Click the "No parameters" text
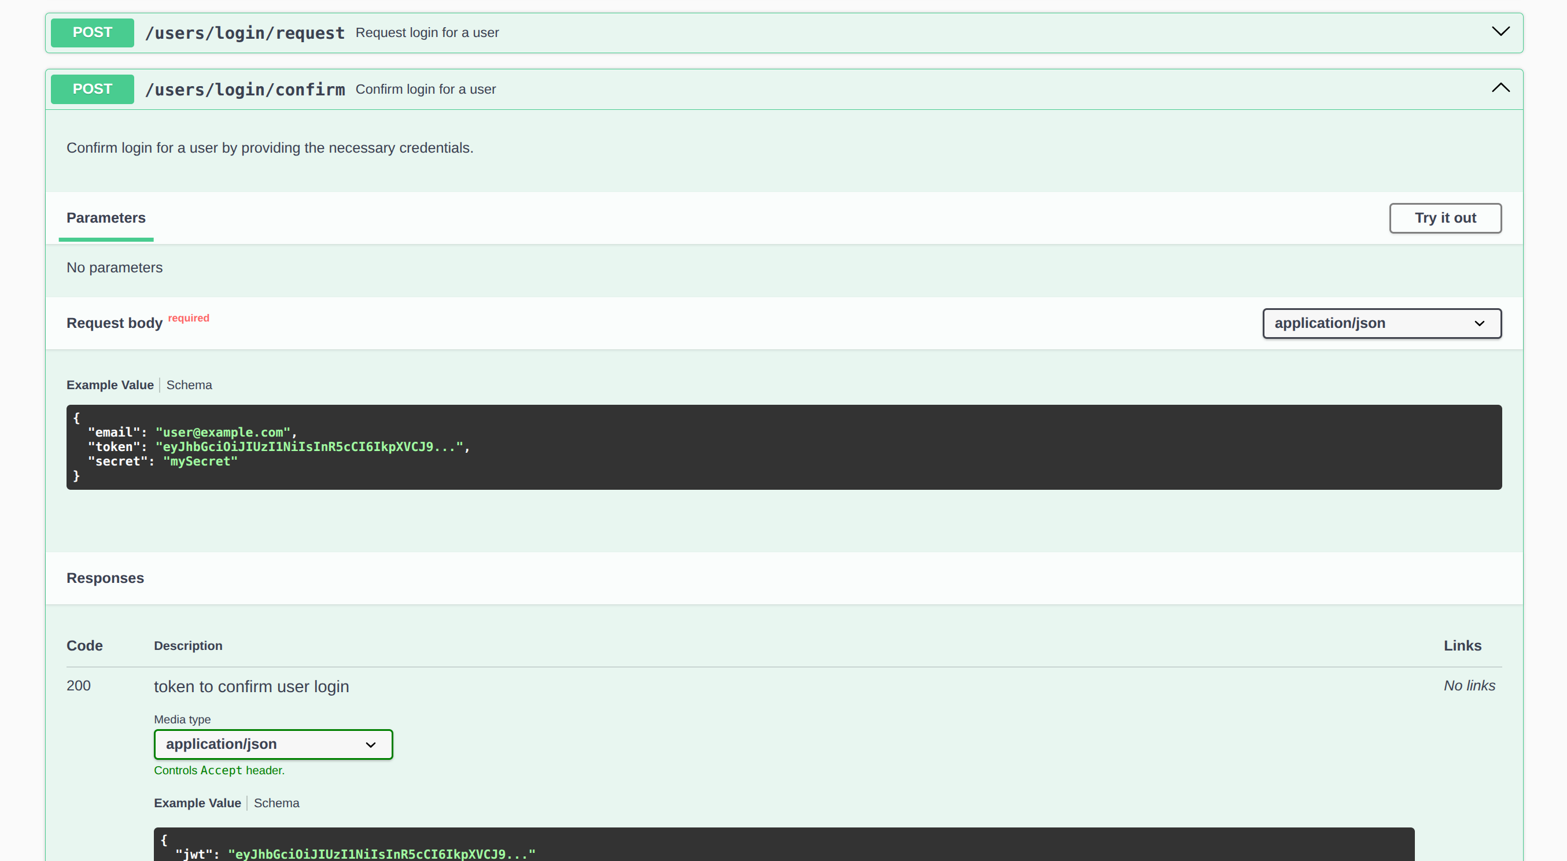 [x=115, y=268]
